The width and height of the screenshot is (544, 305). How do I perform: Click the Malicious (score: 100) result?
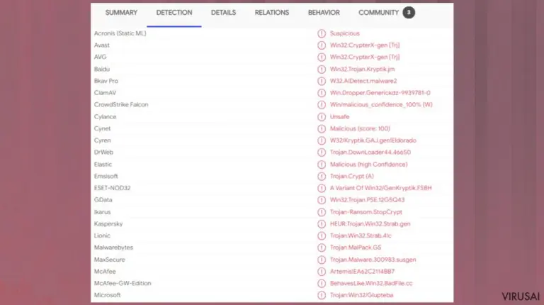[x=360, y=128]
